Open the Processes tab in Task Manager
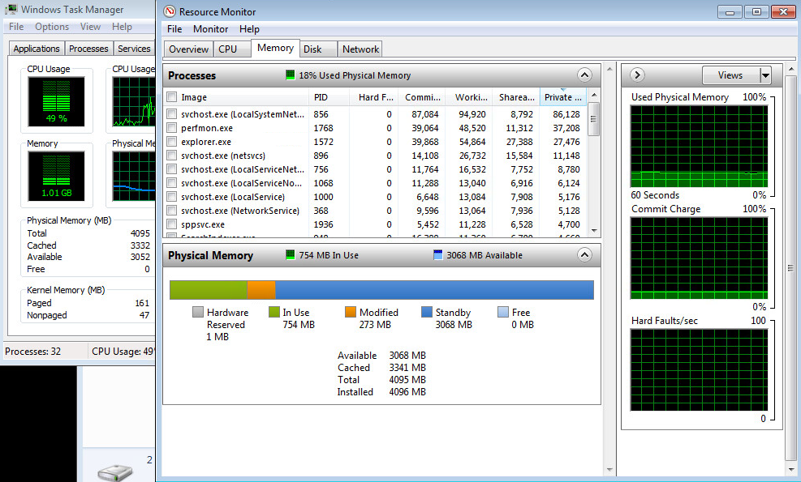Image resolution: width=801 pixels, height=482 pixels. point(88,49)
